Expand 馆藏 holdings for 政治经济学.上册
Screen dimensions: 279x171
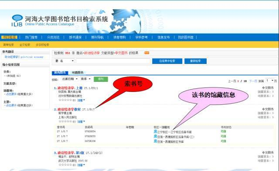click(x=81, y=100)
